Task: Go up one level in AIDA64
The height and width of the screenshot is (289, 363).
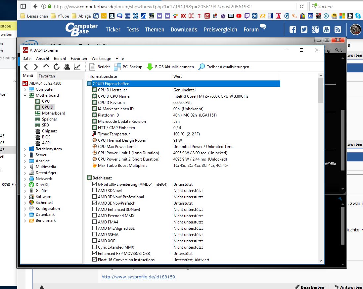Action: [x=46, y=67]
